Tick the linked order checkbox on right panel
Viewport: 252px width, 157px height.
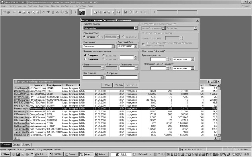(x=144, y=44)
